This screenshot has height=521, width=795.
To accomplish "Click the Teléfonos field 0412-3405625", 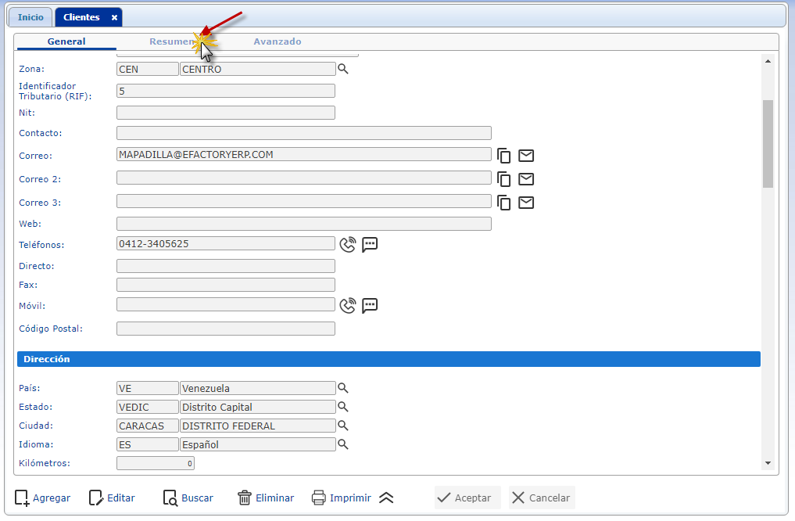I will (x=226, y=243).
